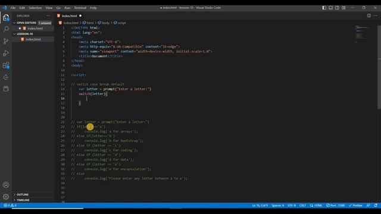This screenshot has height=214, width=381.
Task: Click the switch case break default comment
Action: tap(98, 84)
